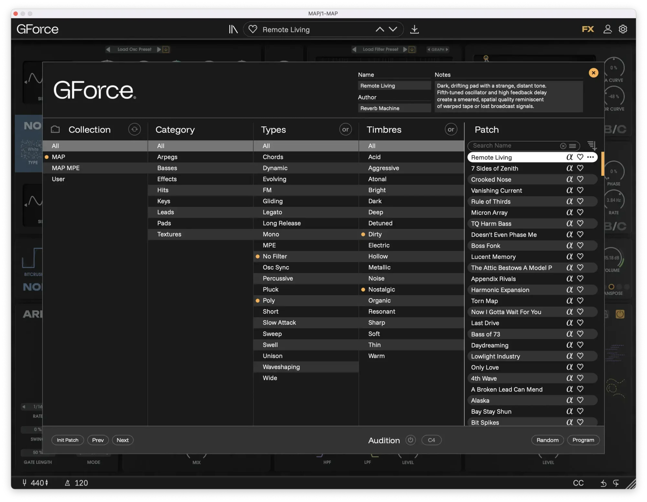
Task: Open the more options dots for Remote Living
Action: 590,157
